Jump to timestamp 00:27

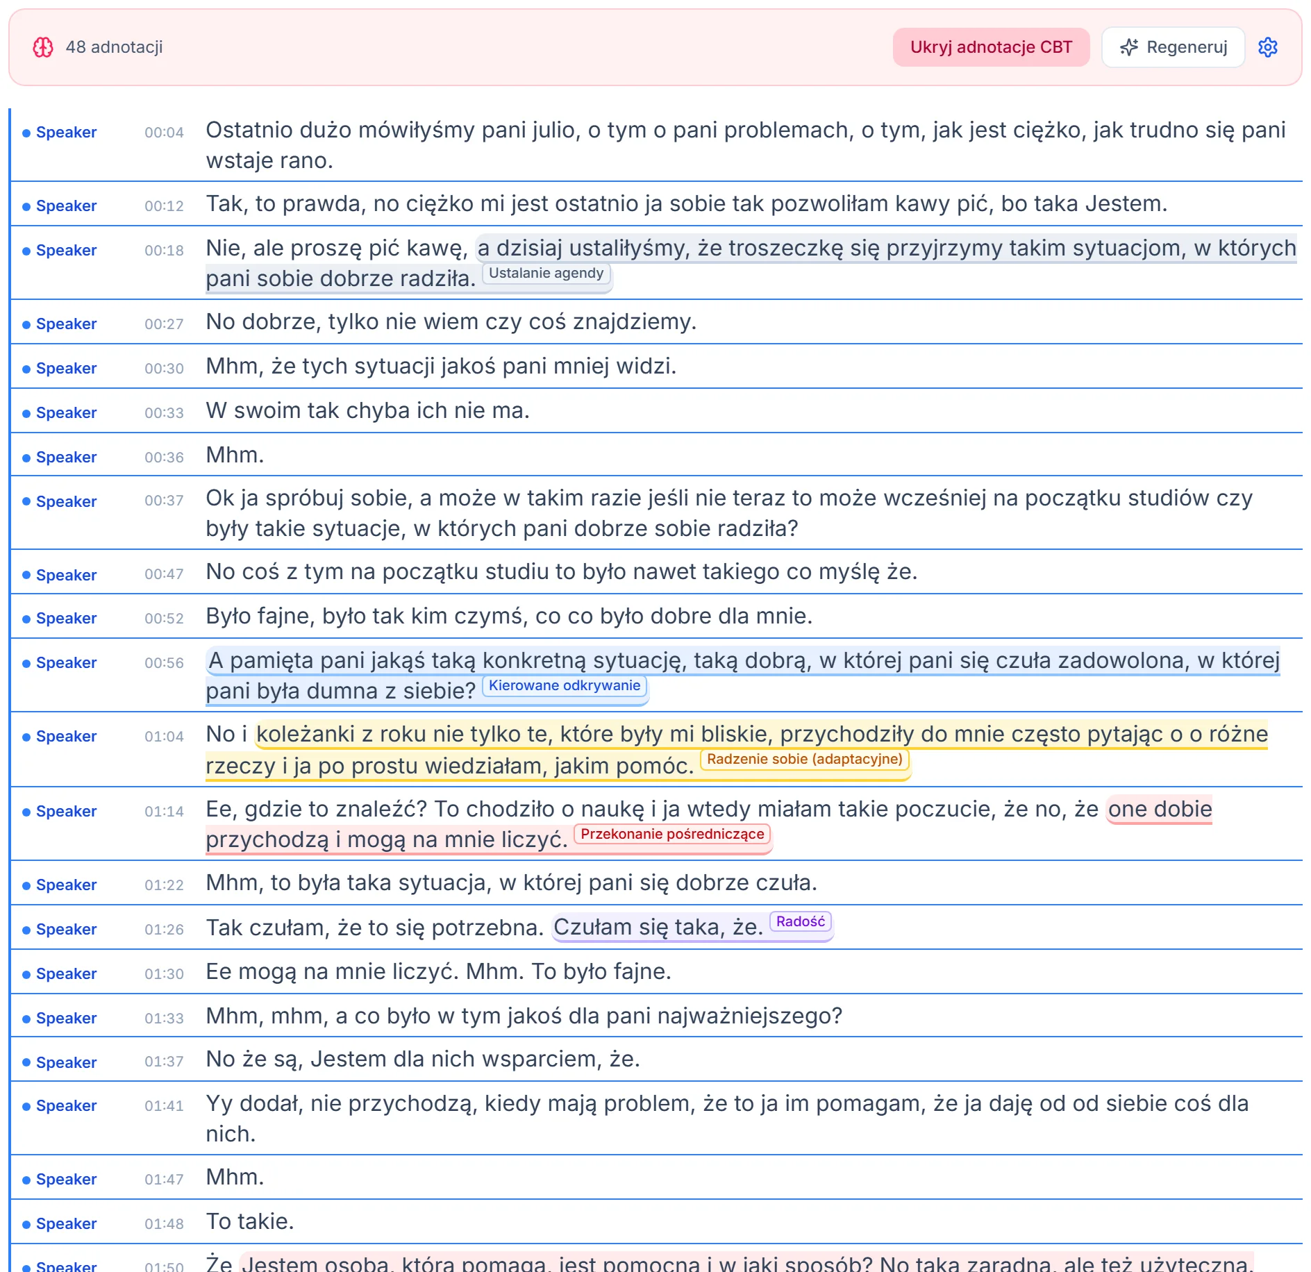pos(164,324)
